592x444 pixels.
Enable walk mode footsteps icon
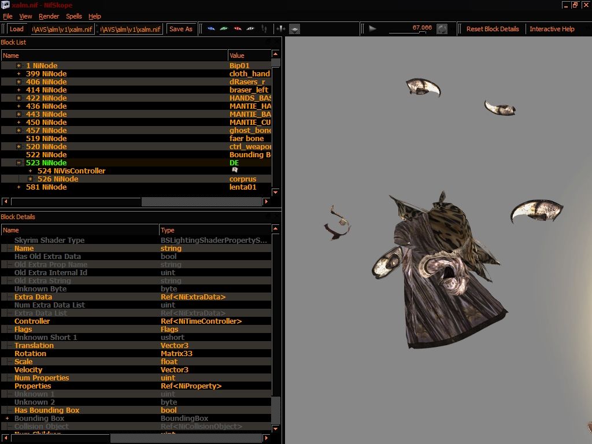(x=264, y=29)
